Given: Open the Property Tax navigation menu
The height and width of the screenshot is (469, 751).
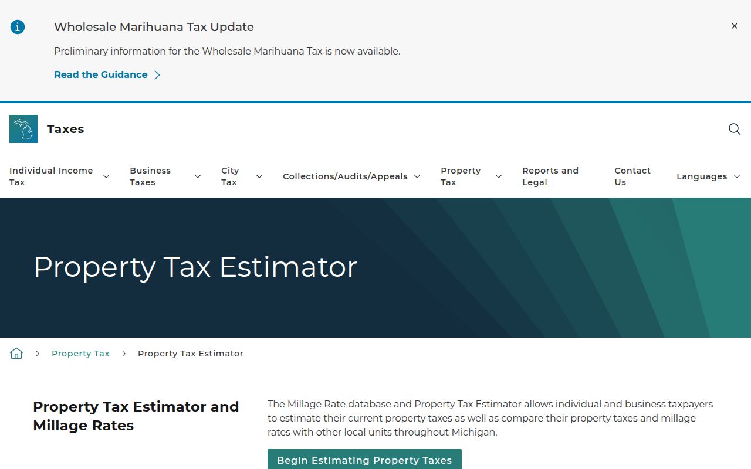Looking at the screenshot, I should (x=461, y=176).
